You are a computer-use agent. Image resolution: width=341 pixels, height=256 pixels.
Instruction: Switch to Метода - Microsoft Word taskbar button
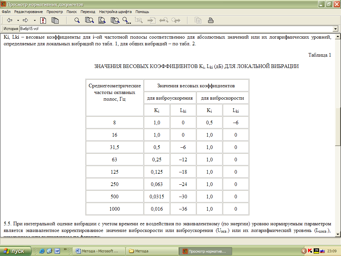click(x=99, y=251)
